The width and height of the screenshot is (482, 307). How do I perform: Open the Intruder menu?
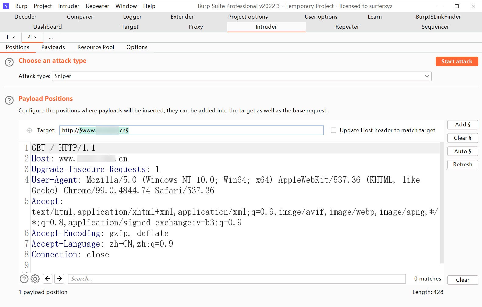pos(69,6)
